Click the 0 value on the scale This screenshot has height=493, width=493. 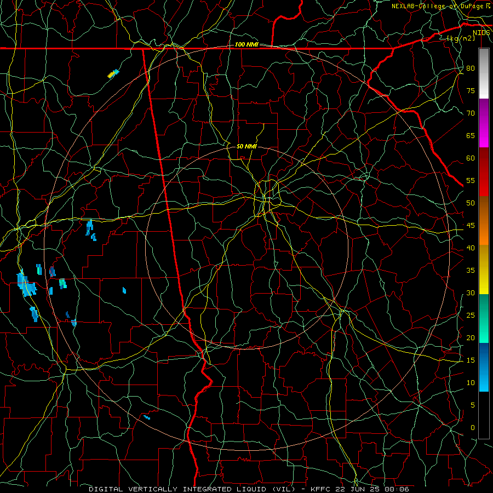473,428
